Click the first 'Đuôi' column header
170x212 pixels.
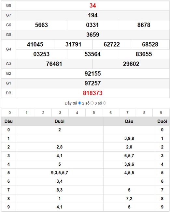pos(60,121)
